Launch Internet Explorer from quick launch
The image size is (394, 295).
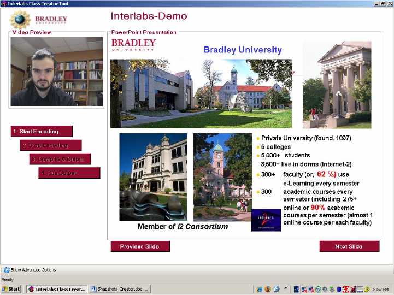pyautogui.click(x=260, y=289)
